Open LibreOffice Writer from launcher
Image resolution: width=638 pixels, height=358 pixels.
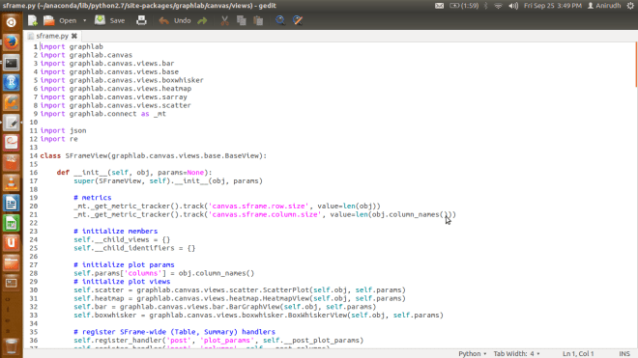[x=11, y=203]
